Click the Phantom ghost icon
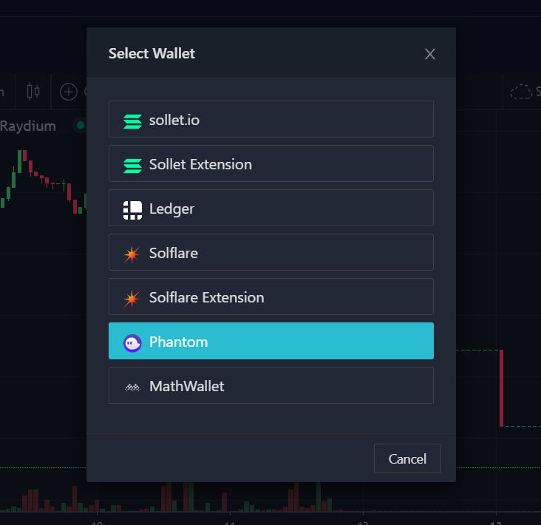Image resolution: width=541 pixels, height=525 pixels. click(132, 342)
